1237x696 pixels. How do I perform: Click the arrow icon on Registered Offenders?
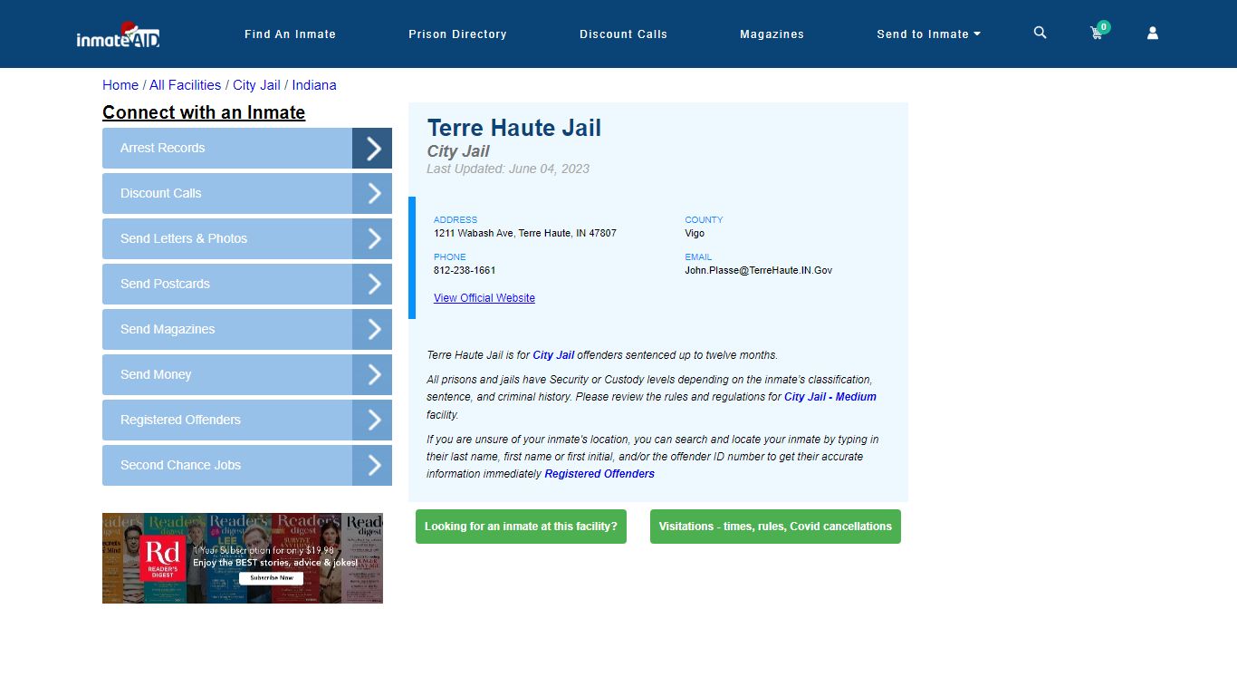click(371, 420)
